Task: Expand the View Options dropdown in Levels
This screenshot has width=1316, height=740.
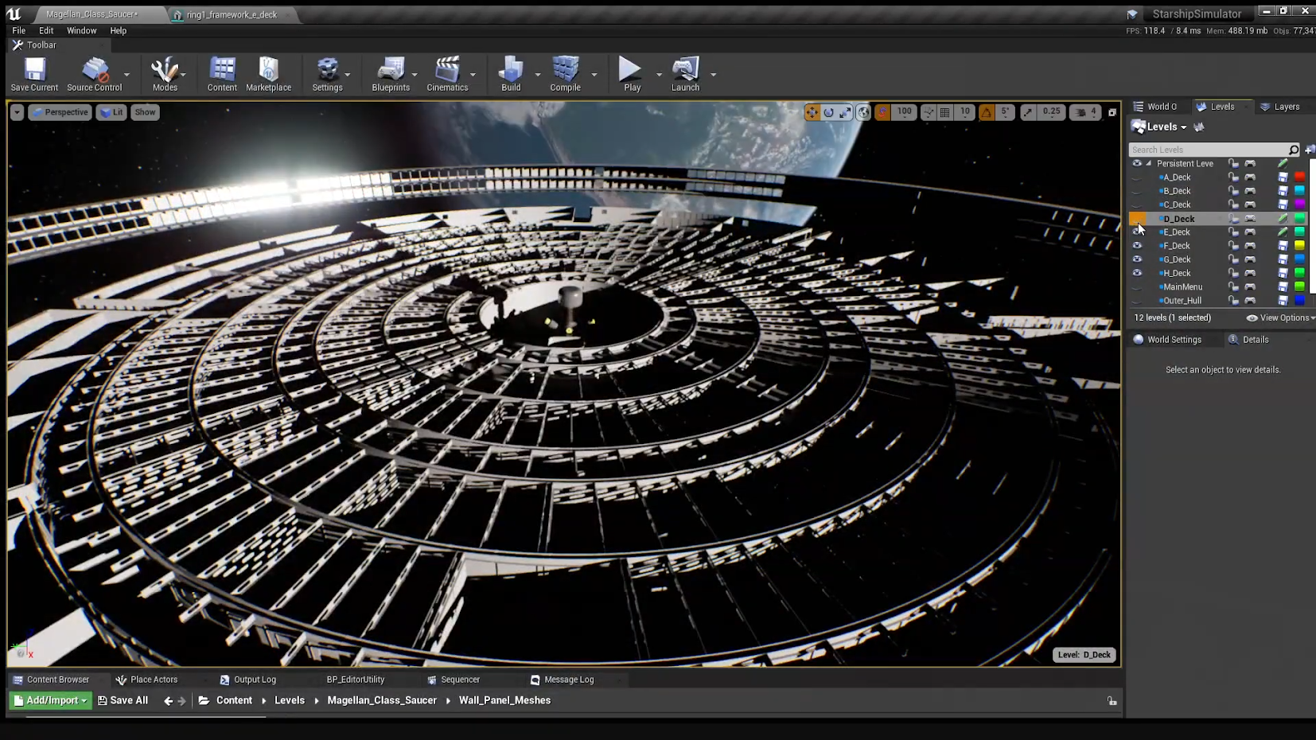Action: click(1280, 318)
